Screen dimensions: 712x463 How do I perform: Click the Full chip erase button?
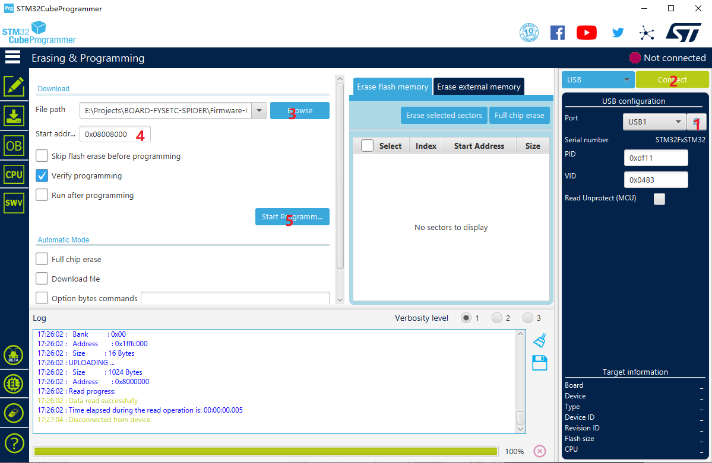point(520,115)
